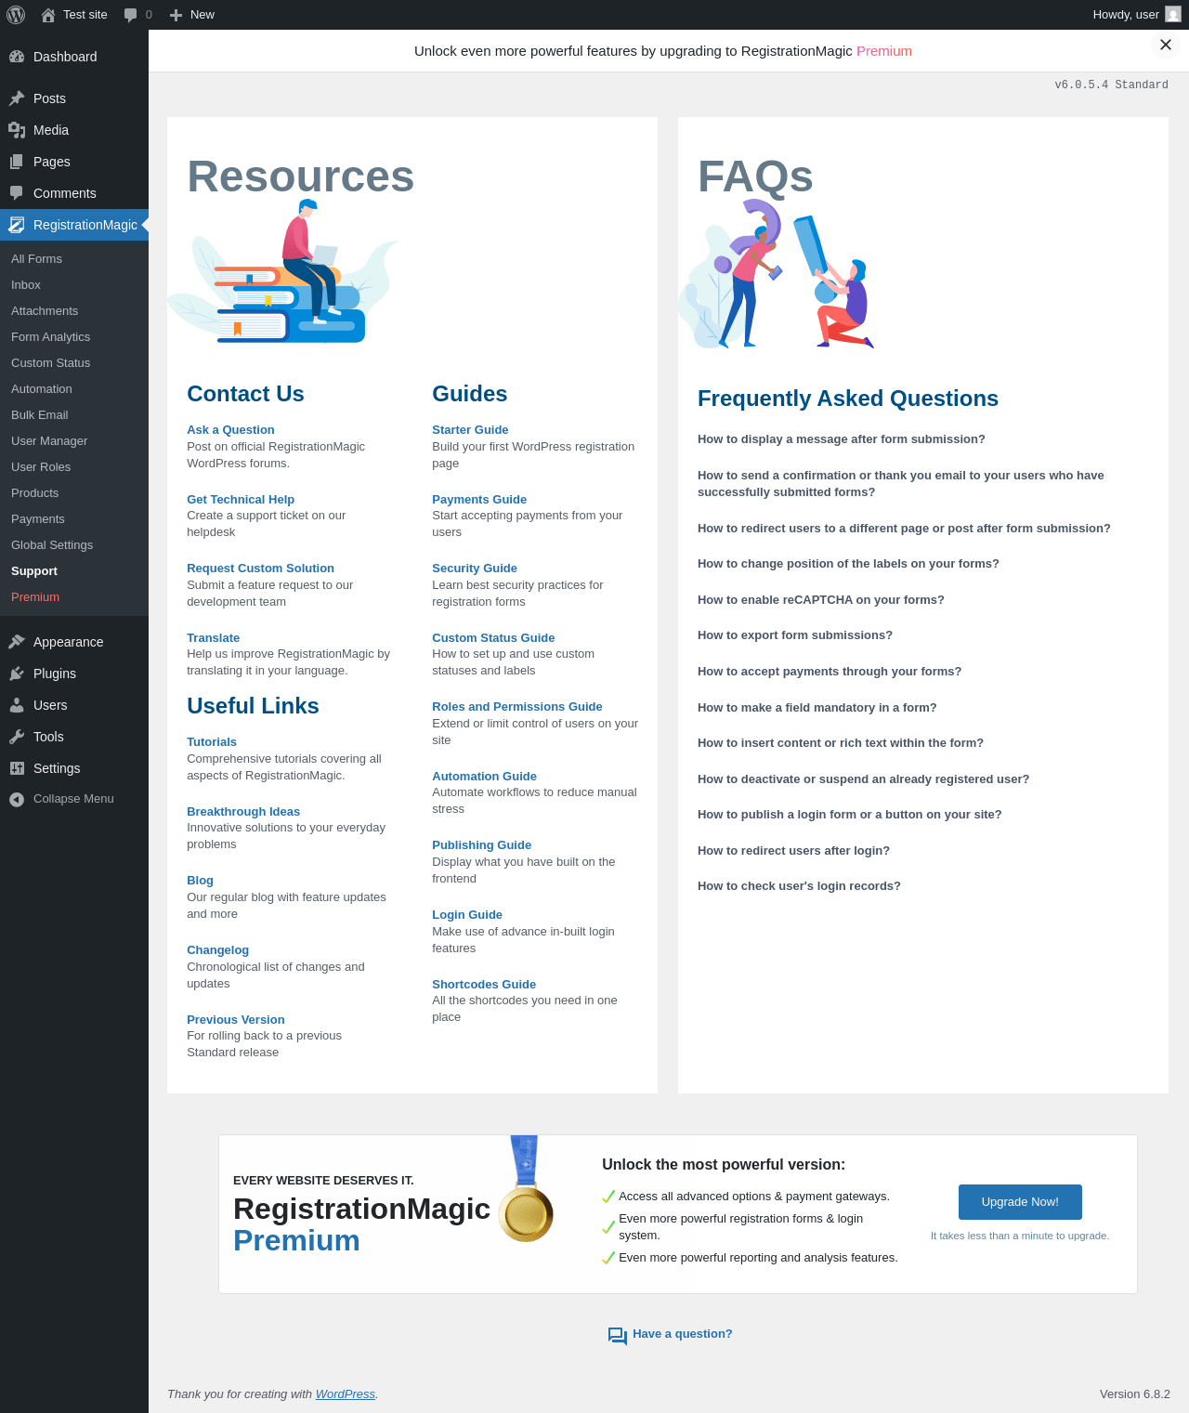Screen dimensions: 1189x1413
Task: Click the Breakthrough Ideas link
Action: (243, 812)
